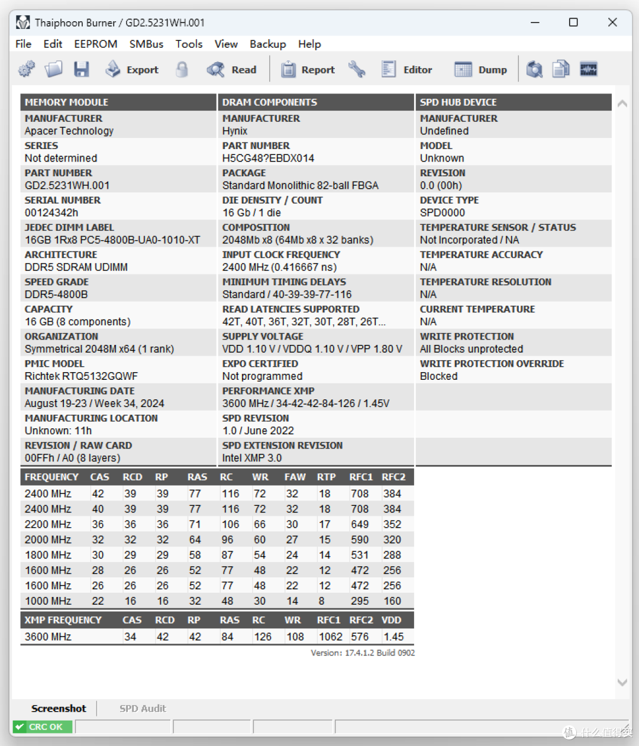Screen dimensions: 639x746
Task: Open file using the folder icon
Action: coord(54,69)
